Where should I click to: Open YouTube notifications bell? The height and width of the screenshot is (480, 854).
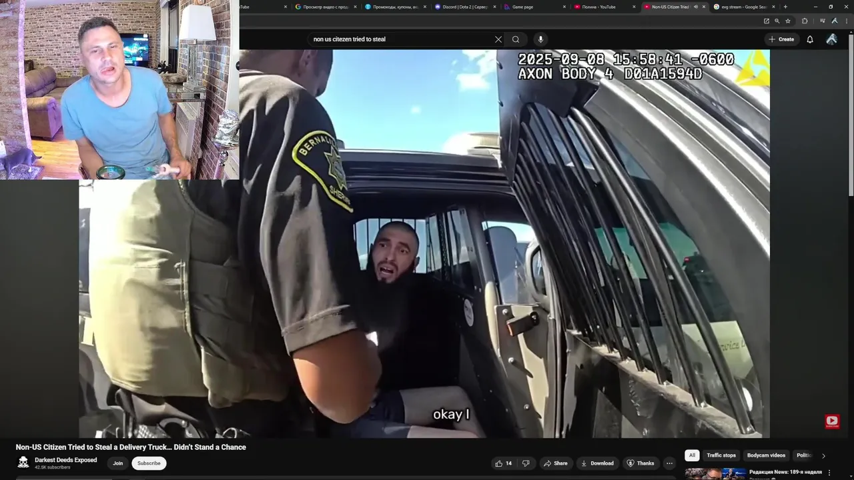click(810, 39)
